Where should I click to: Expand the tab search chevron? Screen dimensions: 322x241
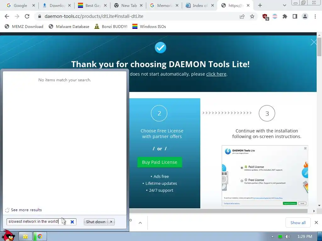(284, 6)
